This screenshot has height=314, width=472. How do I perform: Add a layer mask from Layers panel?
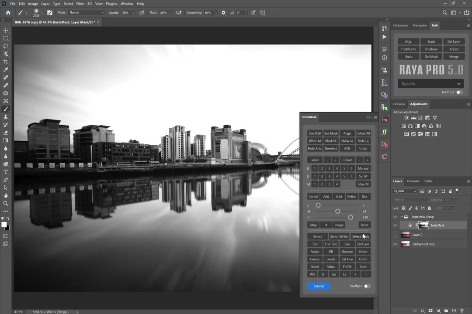[430, 311]
